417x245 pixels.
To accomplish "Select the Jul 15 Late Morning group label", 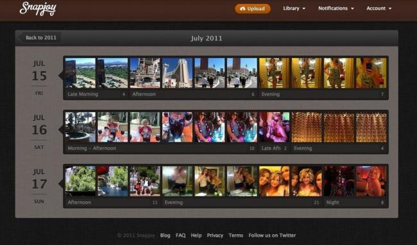I will 83,94.
